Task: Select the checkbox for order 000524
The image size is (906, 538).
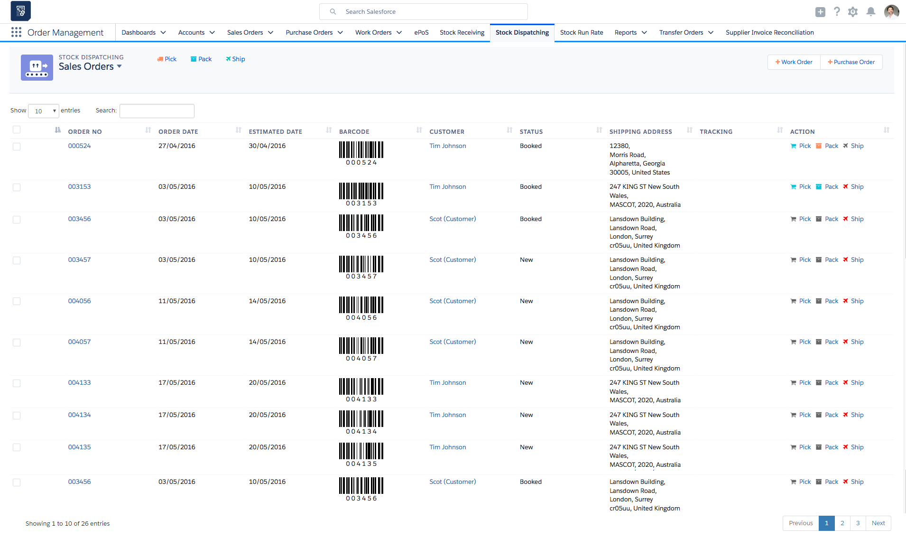Action: 17,147
